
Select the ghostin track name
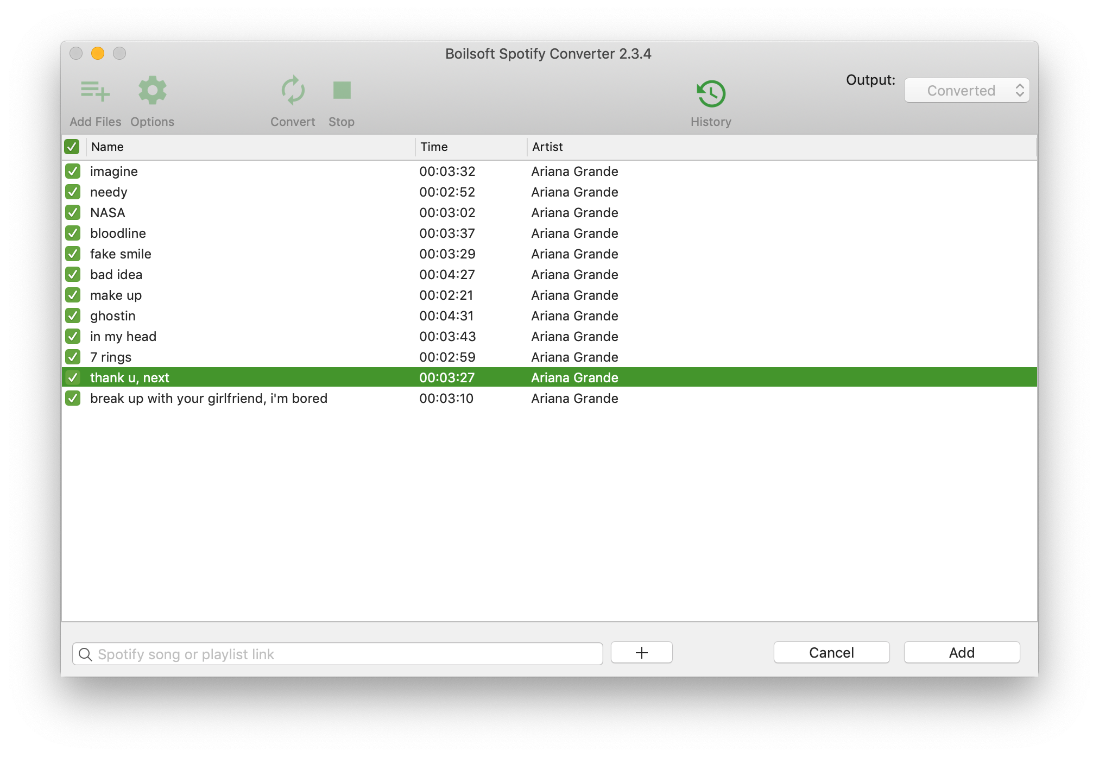click(113, 316)
